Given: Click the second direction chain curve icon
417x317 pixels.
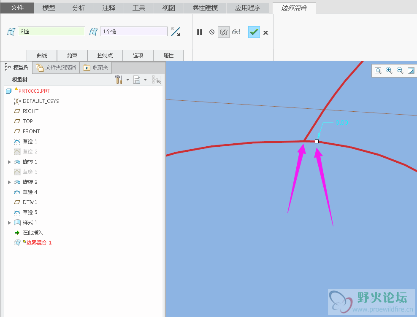Looking at the screenshot, I should (93, 32).
